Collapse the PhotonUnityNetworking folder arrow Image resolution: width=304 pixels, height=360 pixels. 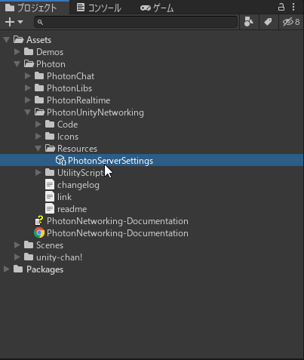tap(28, 112)
